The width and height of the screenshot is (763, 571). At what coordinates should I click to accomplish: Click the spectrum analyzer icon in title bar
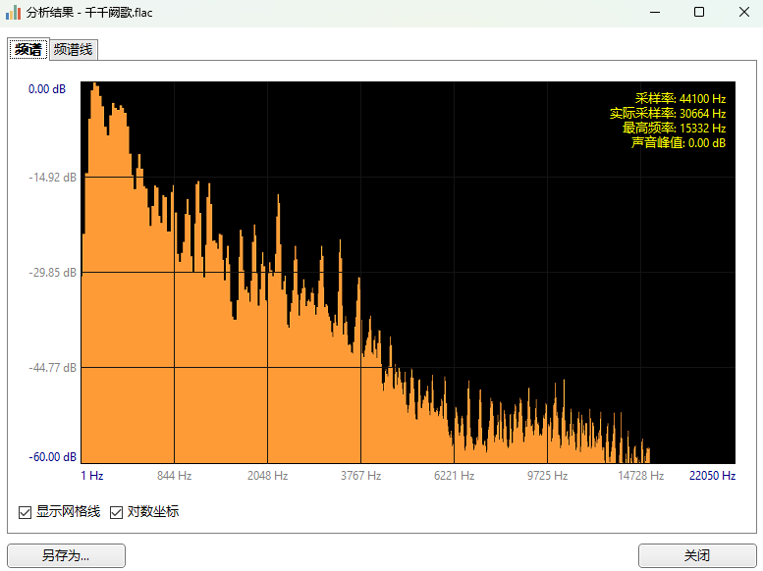click(14, 13)
